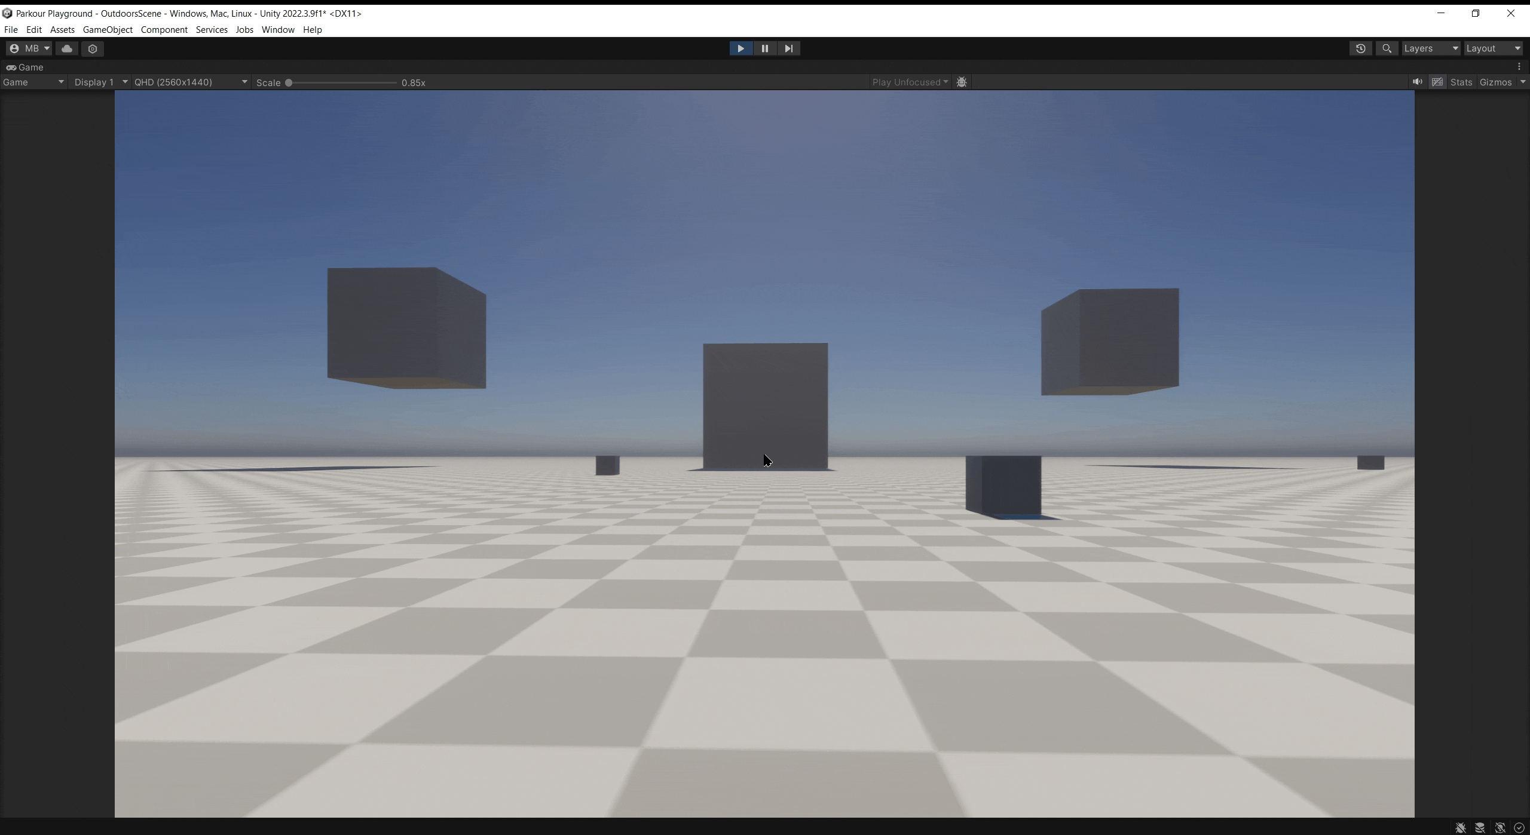Viewport: 1530px width, 835px height.
Task: Click the debug mode bug icon in status bar
Action: click(1460, 828)
